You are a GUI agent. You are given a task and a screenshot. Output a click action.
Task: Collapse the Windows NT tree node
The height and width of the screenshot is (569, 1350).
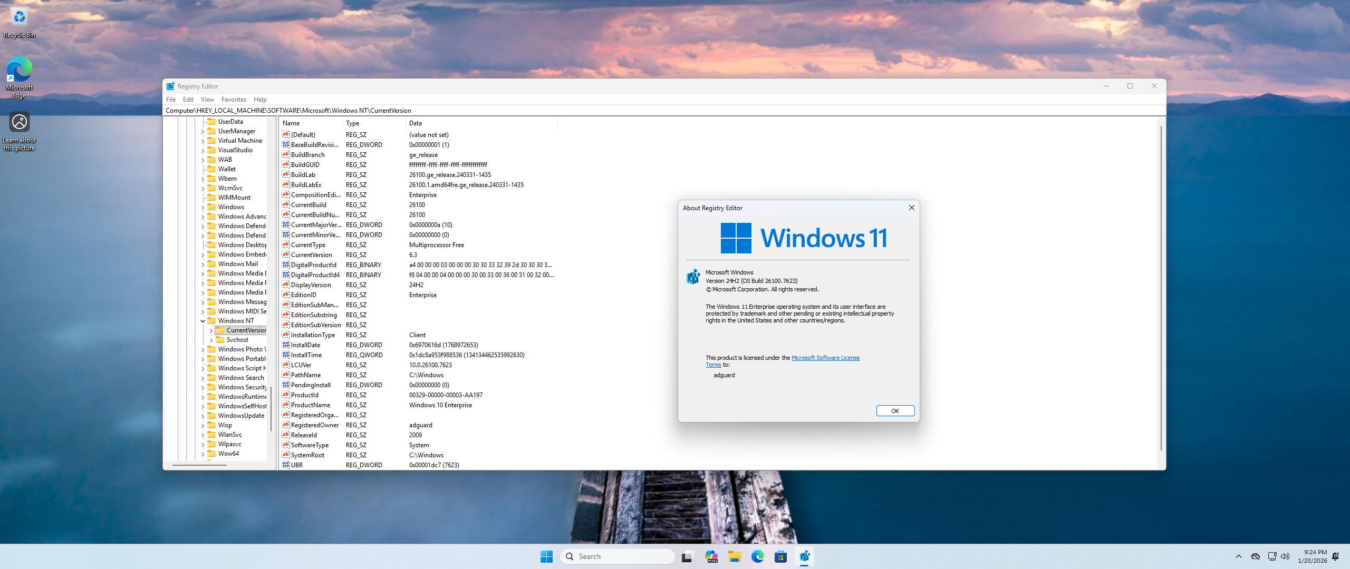tap(203, 321)
